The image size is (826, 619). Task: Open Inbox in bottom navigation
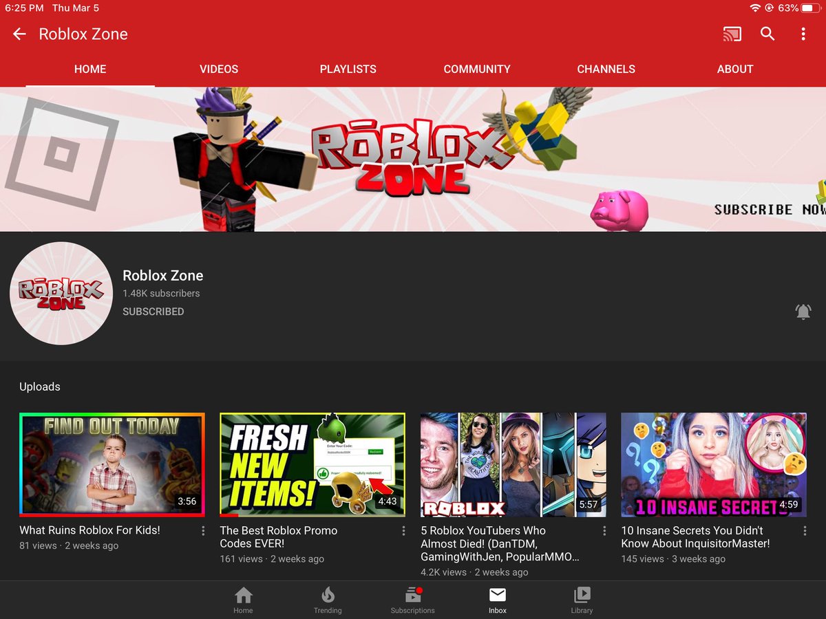(x=498, y=600)
